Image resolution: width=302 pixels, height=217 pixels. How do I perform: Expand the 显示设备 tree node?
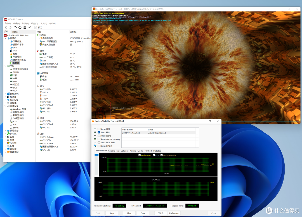pos(5,100)
